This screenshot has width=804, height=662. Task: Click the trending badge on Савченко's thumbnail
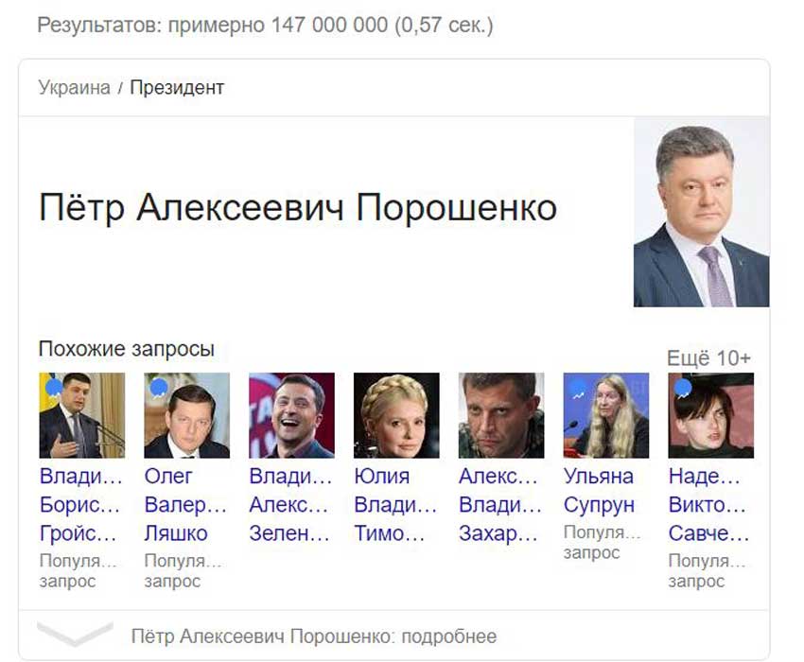pyautogui.click(x=682, y=387)
